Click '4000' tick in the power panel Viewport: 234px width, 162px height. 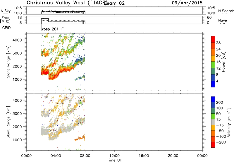[17, 40]
